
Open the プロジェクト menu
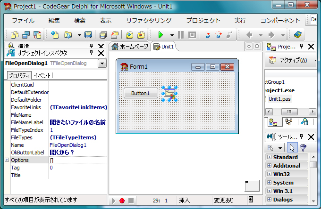tap(203, 20)
